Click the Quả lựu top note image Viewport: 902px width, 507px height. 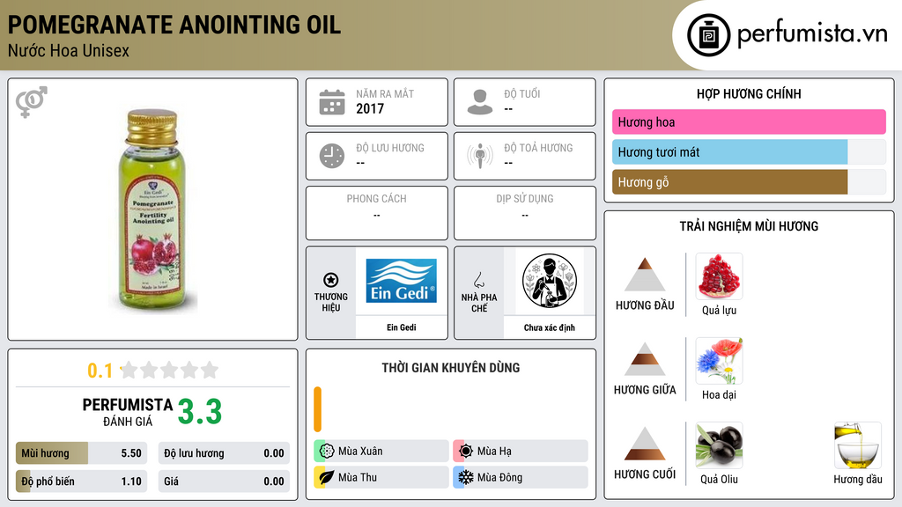point(719,276)
